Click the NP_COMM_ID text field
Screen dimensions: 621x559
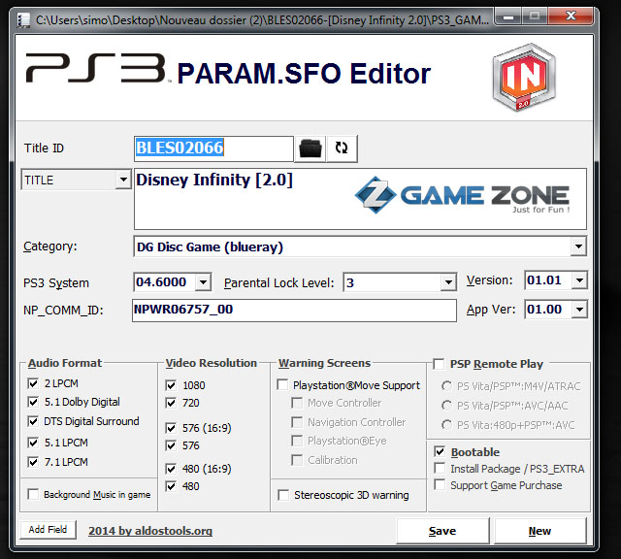[x=294, y=310]
